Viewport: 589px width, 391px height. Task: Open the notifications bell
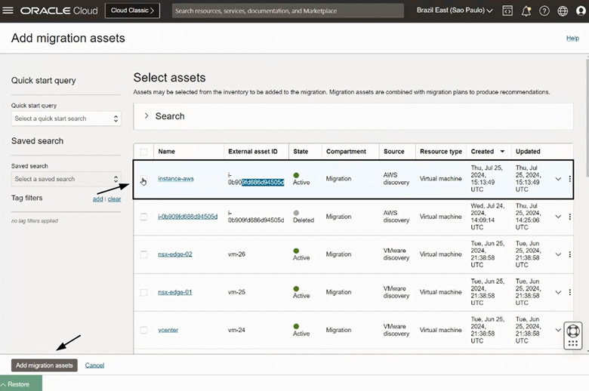pyautogui.click(x=526, y=11)
